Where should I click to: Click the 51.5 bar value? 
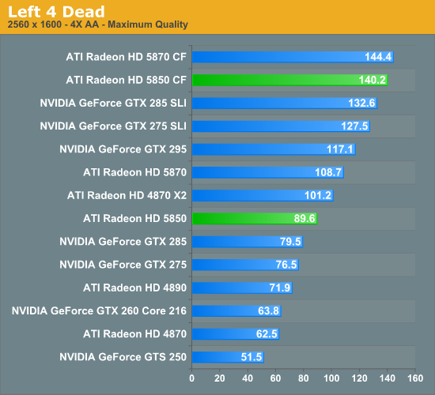coord(252,357)
